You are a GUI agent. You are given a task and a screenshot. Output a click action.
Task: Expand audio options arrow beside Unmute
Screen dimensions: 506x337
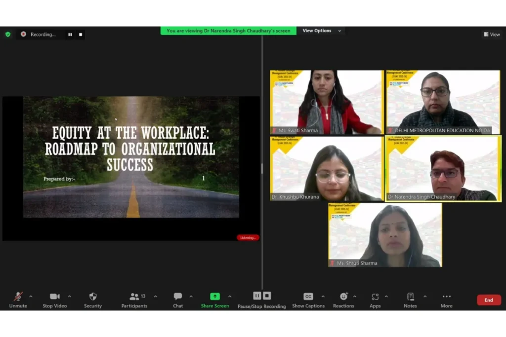click(x=31, y=297)
